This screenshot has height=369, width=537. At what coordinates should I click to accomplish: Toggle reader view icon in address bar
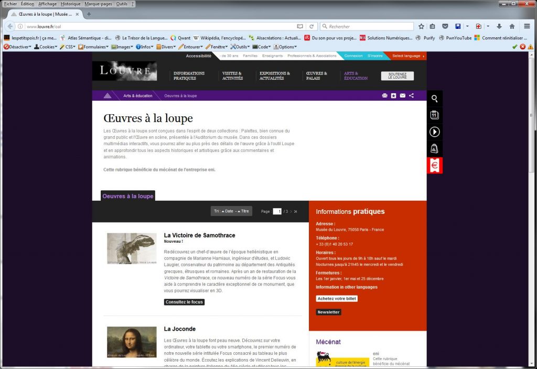tap(300, 26)
